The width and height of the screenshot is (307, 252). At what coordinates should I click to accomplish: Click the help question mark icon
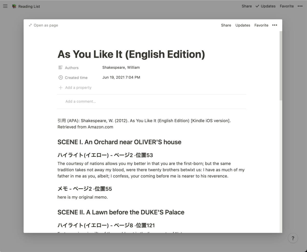293,238
